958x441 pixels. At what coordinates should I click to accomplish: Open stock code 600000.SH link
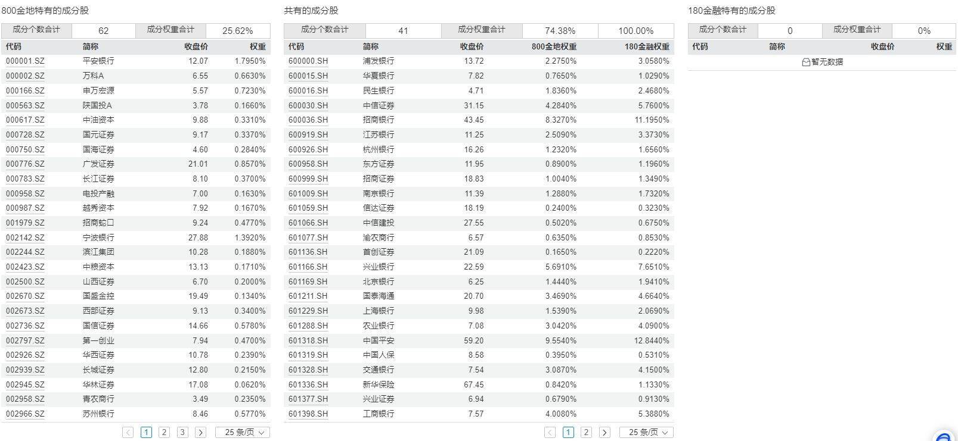tap(308, 61)
